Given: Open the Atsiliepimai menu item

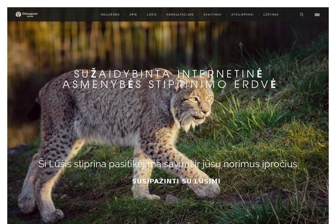Looking at the screenshot, I should [242, 15].
